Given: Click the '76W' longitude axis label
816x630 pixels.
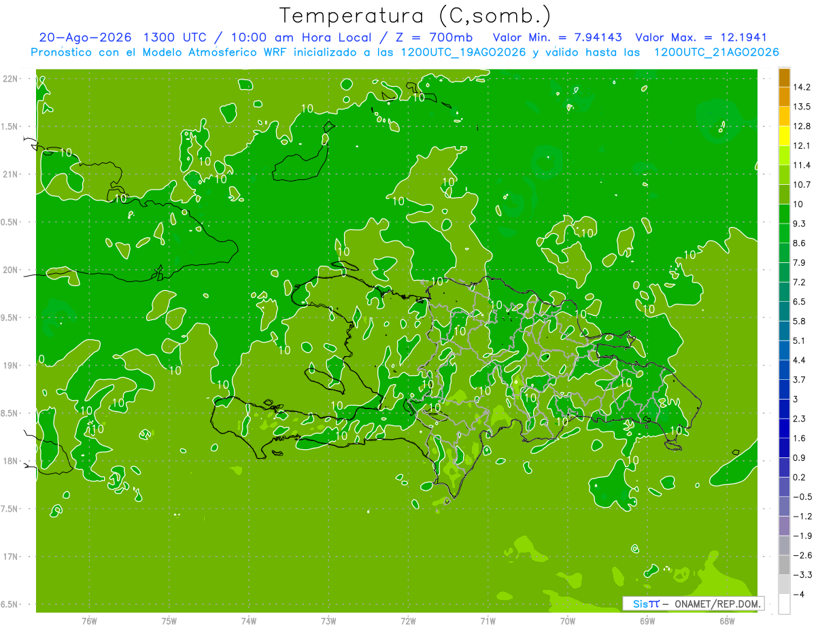Looking at the screenshot, I should [89, 622].
